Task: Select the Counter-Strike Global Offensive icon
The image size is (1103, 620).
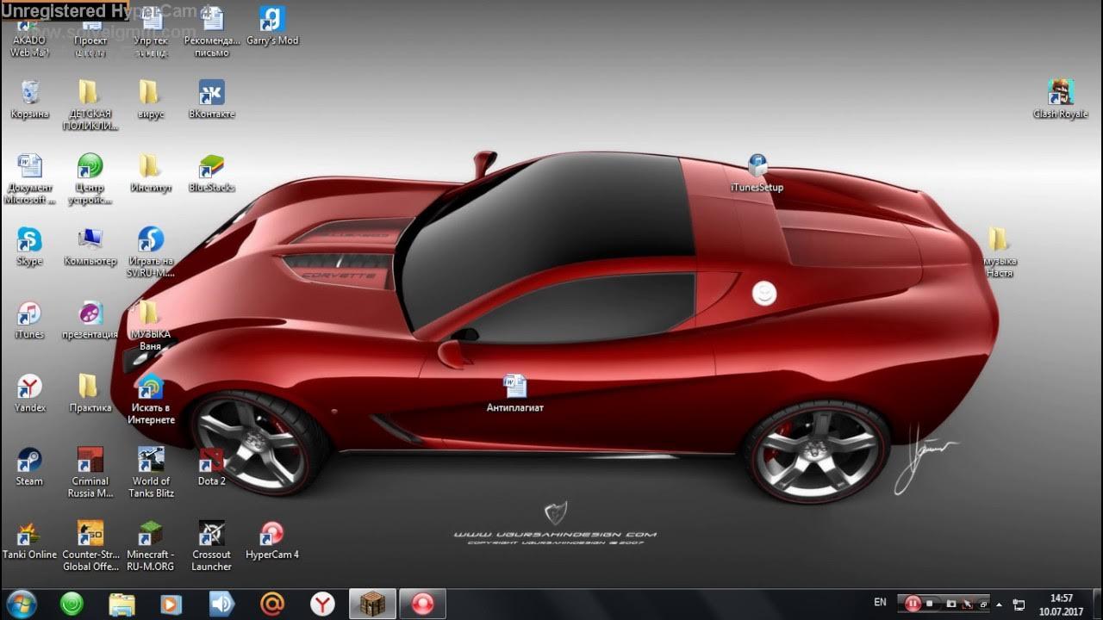Action: [90, 534]
